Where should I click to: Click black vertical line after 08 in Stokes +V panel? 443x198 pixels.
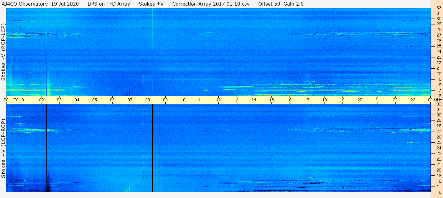152,148
